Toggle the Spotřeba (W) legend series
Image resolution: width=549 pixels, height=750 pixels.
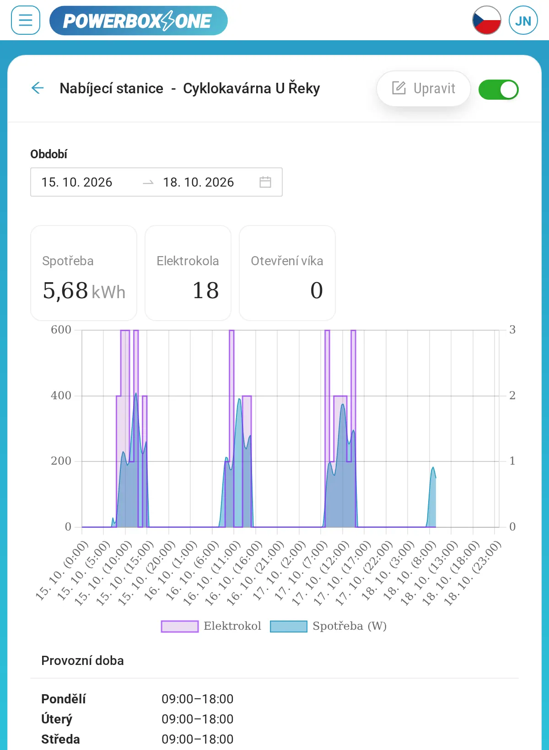pos(328,626)
